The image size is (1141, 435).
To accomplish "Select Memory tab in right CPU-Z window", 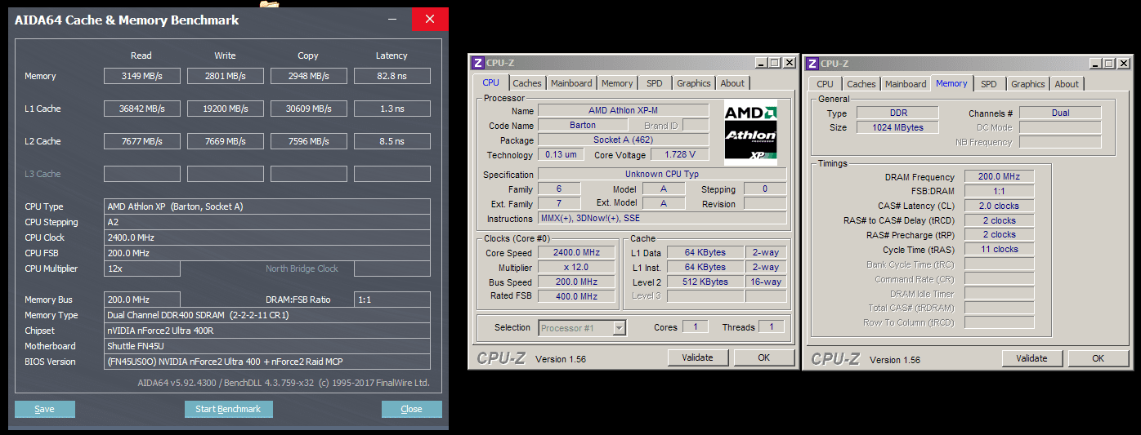I will click(951, 83).
